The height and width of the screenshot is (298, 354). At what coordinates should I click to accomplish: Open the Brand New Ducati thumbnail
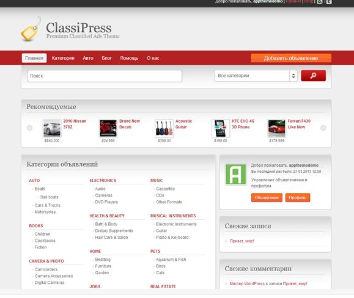coord(108,128)
